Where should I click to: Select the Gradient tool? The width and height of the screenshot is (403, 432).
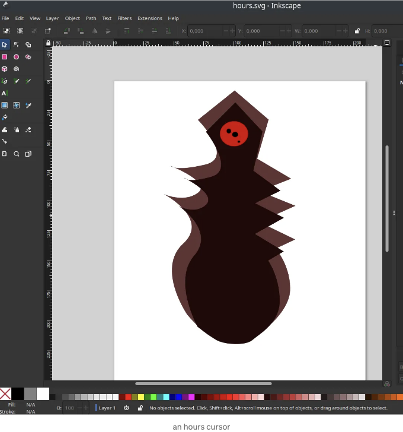[x=5, y=105]
